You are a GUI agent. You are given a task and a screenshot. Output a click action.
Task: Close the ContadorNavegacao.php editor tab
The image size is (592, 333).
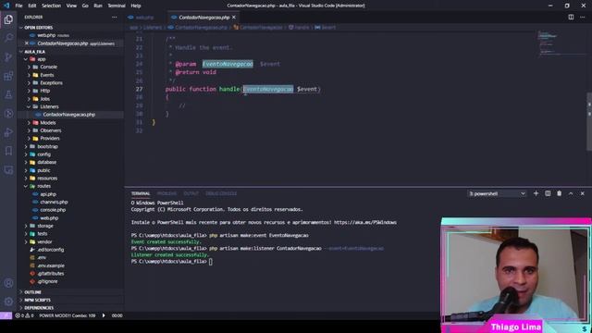[x=234, y=18]
